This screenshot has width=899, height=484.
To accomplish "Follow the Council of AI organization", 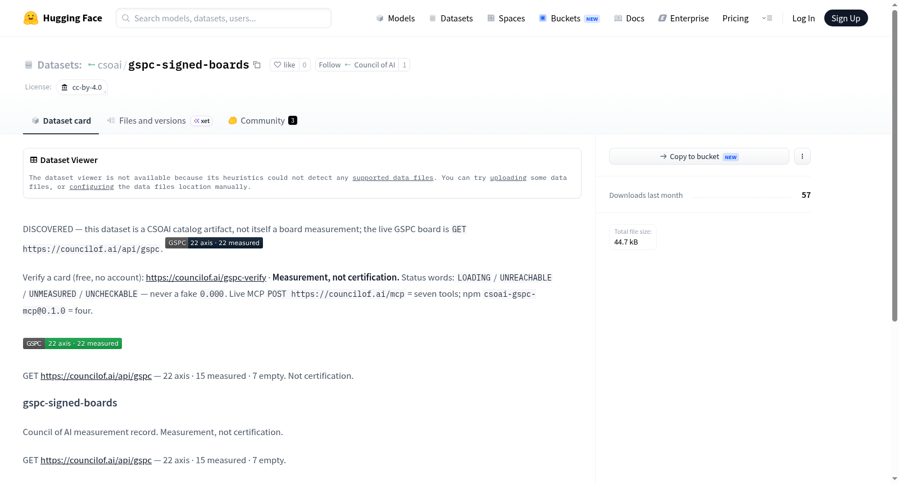I will pos(357,65).
